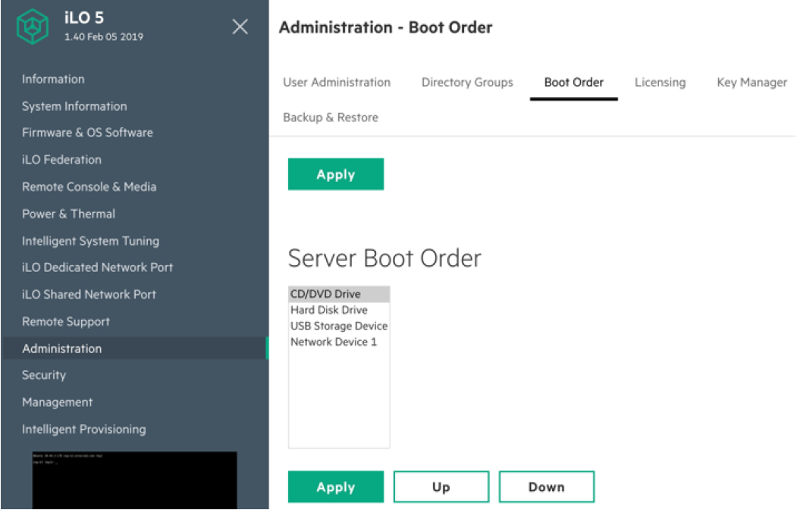Select Network Device 1 in boot list
This screenshot has width=797, height=510.
click(x=339, y=342)
